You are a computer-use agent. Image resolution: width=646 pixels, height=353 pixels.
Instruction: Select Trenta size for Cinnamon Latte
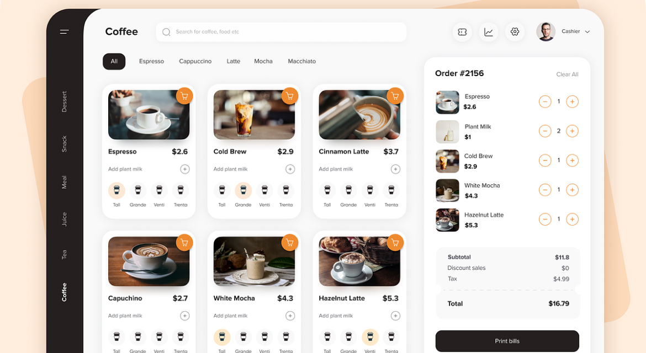click(x=391, y=190)
